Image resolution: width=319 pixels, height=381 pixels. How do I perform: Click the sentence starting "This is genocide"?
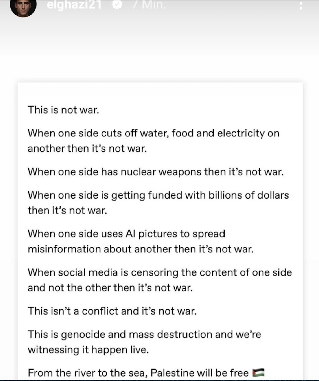[144, 334]
